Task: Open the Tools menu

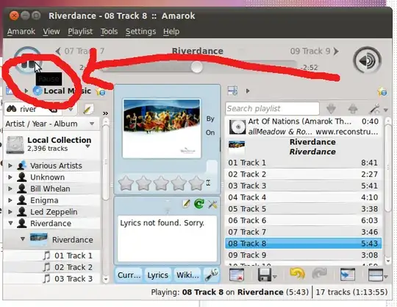Action: tap(109, 32)
